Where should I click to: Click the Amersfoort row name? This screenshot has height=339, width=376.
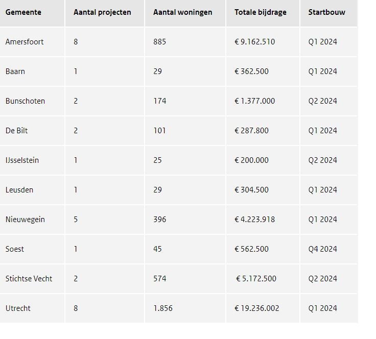coord(25,42)
